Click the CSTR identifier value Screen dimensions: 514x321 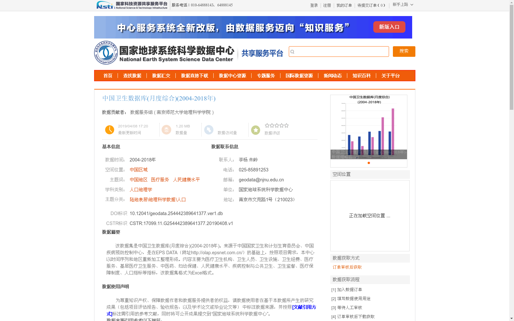pyautogui.click(x=182, y=223)
